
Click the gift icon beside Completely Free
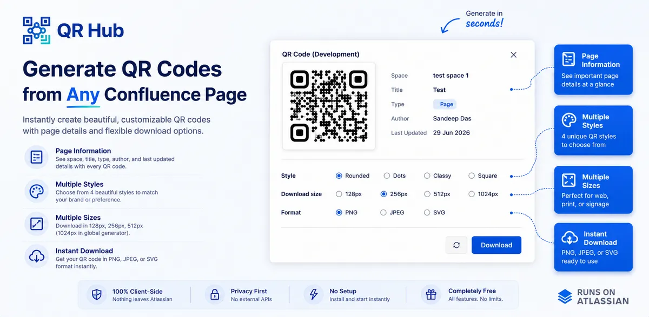(x=431, y=295)
